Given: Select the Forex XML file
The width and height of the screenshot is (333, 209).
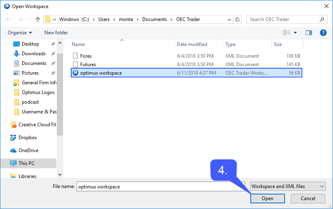Looking at the screenshot, I should (x=187, y=56).
